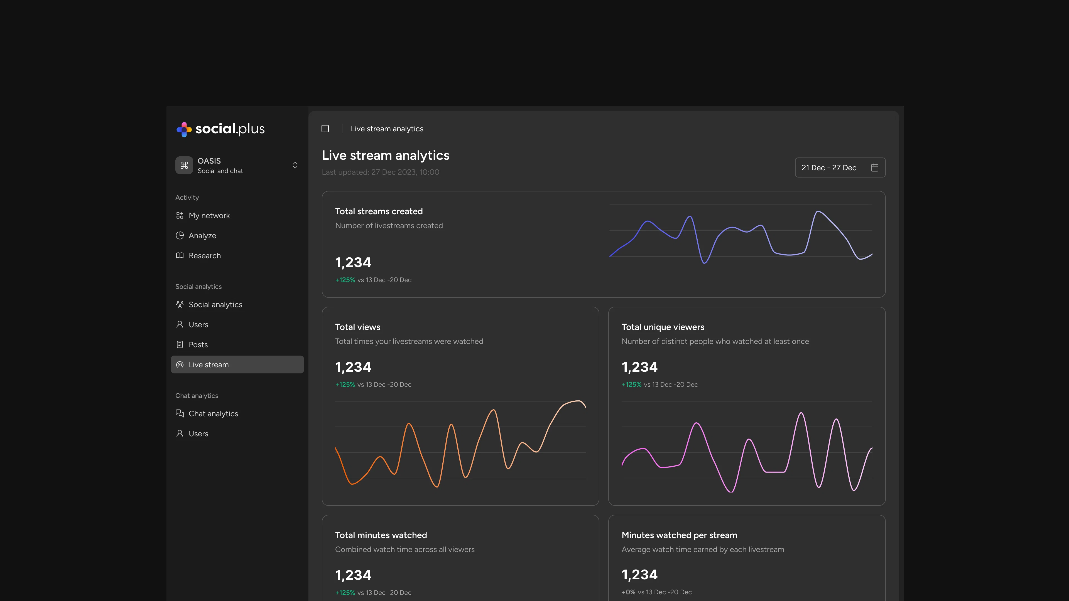
Task: Click the Posts document icon
Action: pyautogui.click(x=180, y=345)
